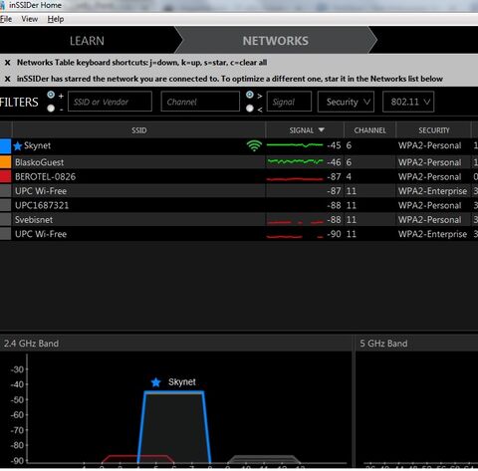Image resolution: width=478 pixels, height=471 pixels.
Task: Select UPC Wi-Free row with -87 signal
Action: point(239,191)
